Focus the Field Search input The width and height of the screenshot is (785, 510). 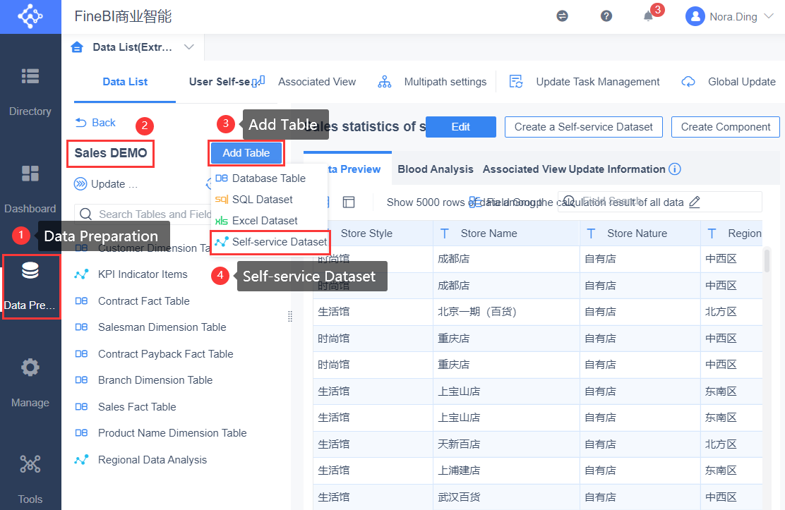[660, 202]
